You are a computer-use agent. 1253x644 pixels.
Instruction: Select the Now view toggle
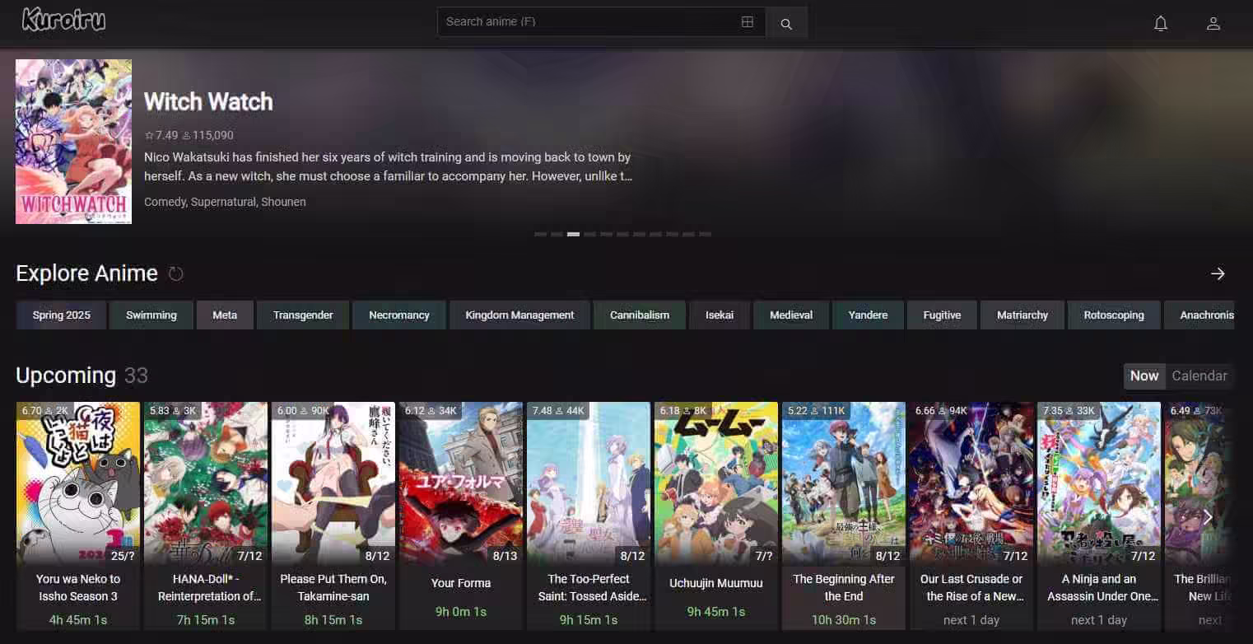coord(1144,376)
